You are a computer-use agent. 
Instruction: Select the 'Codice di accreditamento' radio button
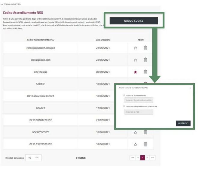pos(124,95)
